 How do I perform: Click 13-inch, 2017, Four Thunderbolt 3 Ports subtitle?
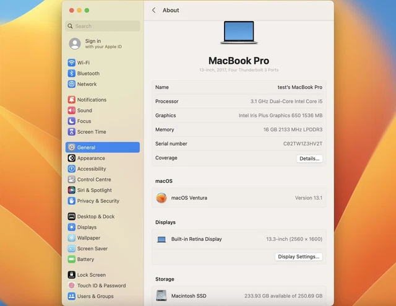pos(239,70)
